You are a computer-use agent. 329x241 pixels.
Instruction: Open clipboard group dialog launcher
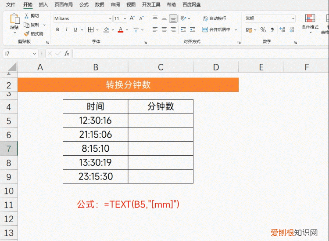pos(48,42)
